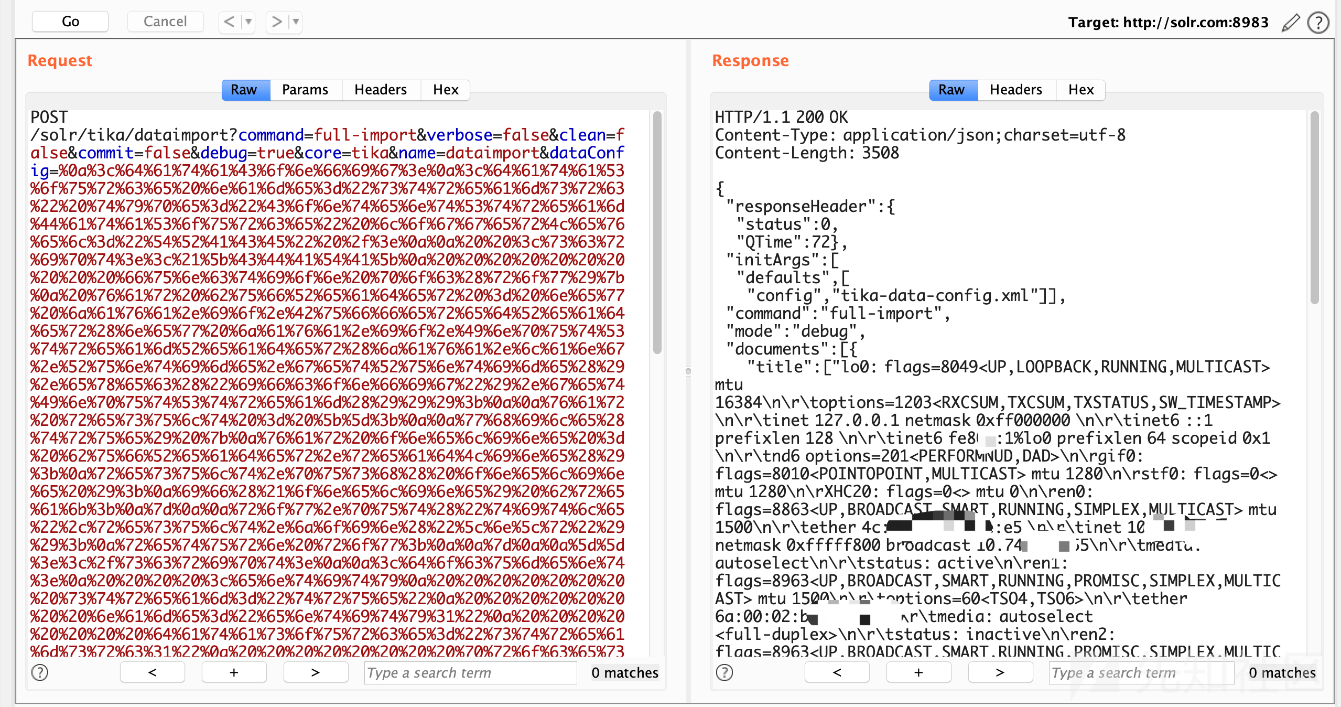Click the Target http://solr.com:8983 label
The height and width of the screenshot is (707, 1341).
pos(1168,22)
